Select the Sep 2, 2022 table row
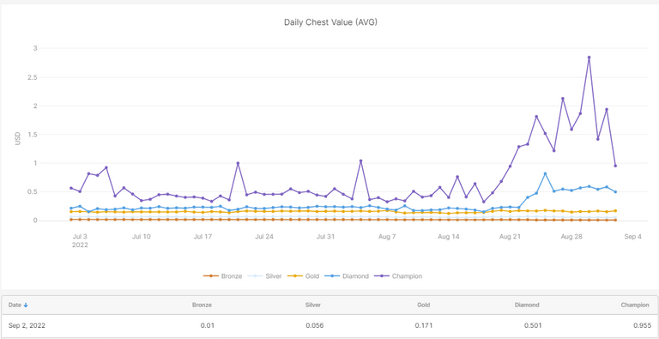 pyautogui.click(x=329, y=325)
